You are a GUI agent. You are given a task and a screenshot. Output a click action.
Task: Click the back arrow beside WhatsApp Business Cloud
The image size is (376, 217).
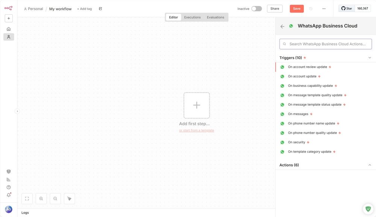click(x=282, y=26)
